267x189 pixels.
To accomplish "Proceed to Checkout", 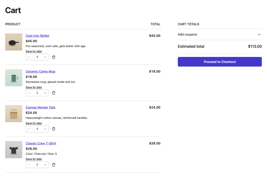I will (220, 62).
